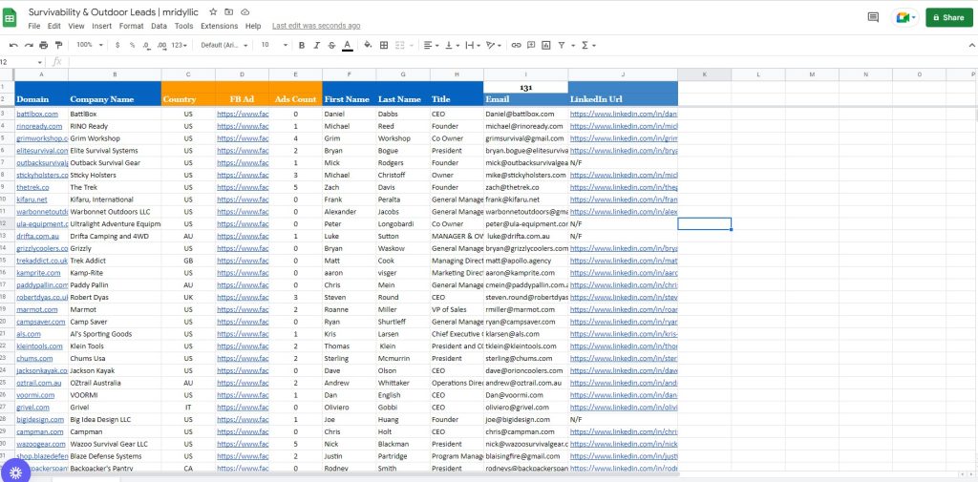The height and width of the screenshot is (482, 978).
Task: Select column K header
Action: (704, 74)
